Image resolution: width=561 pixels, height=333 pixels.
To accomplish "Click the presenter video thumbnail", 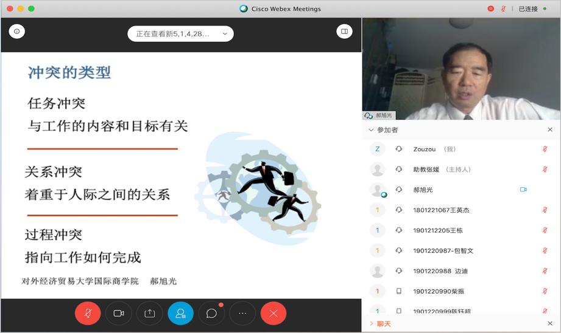I will coord(461,69).
